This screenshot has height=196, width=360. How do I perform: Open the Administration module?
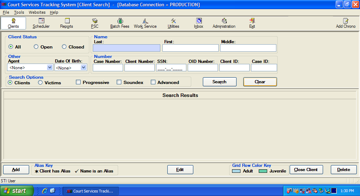[224, 23]
